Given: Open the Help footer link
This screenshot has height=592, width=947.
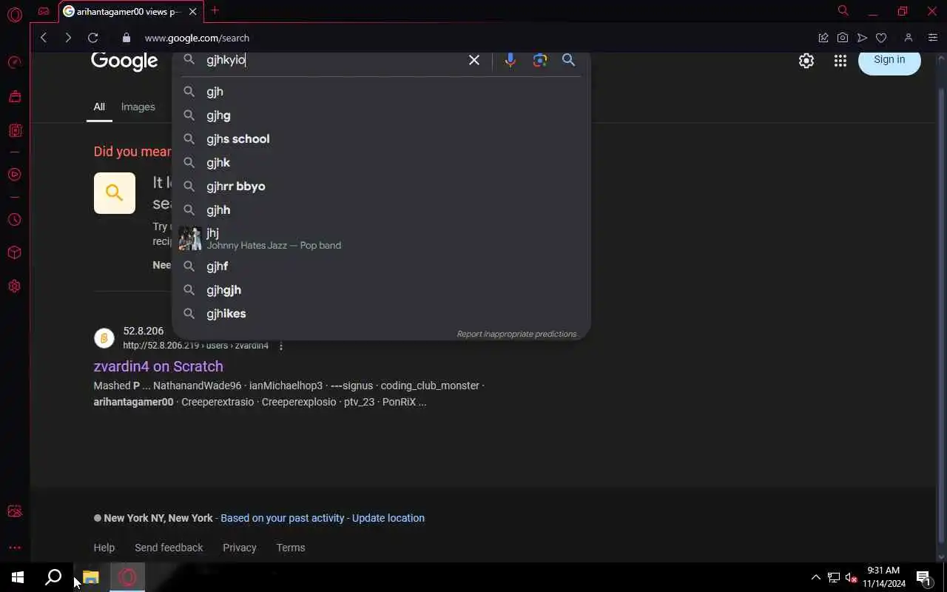Looking at the screenshot, I should tap(104, 548).
